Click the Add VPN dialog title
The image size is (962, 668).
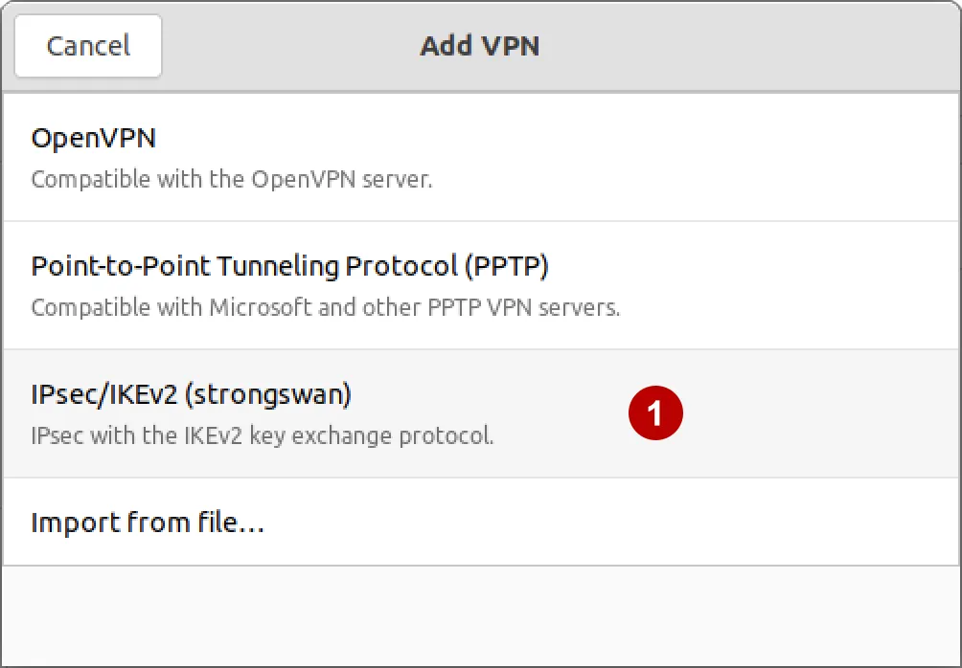(x=480, y=45)
